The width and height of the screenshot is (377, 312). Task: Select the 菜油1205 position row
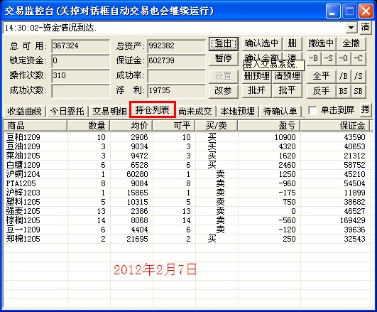coord(187,156)
